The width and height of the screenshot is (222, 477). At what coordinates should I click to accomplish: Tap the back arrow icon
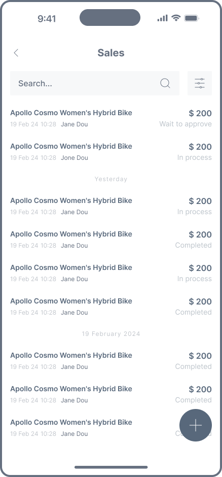click(x=16, y=53)
